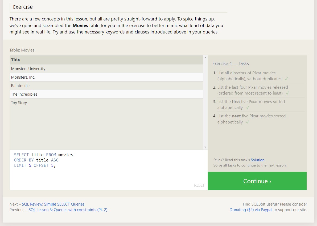Click the 'Exercise 4 — Tasks' heading

tap(230, 63)
